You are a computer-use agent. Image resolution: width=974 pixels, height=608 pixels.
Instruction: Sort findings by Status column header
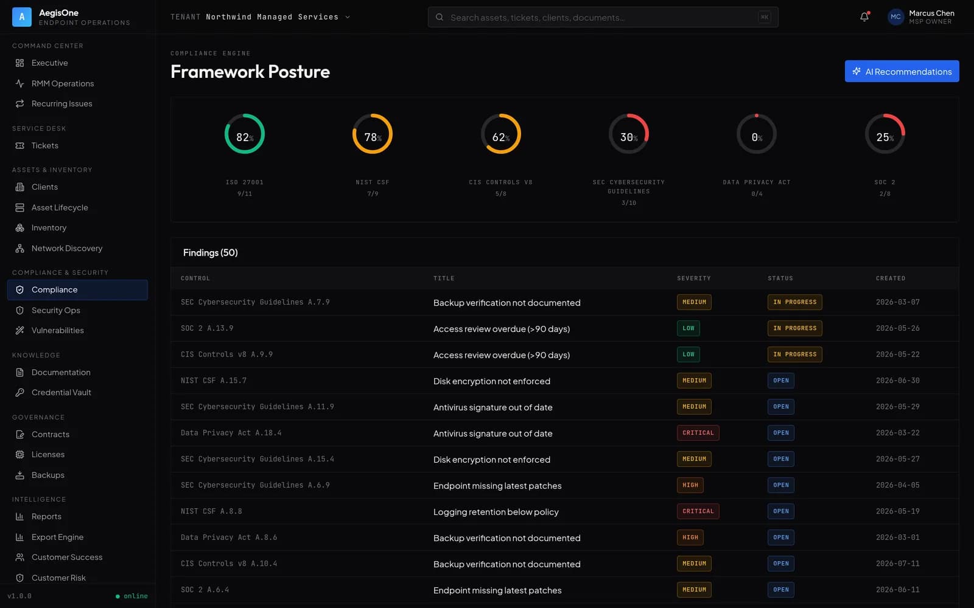coord(780,278)
